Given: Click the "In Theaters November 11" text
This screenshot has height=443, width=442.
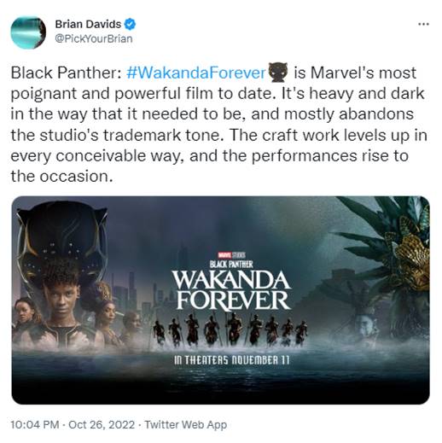Looking at the screenshot, I should [x=231, y=360].
